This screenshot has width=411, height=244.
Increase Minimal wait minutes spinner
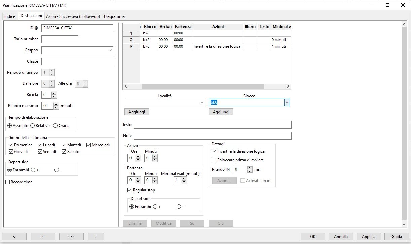(x=184, y=179)
